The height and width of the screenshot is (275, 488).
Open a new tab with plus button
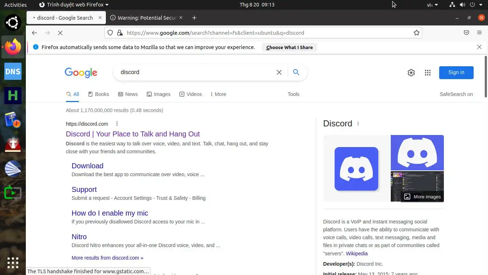click(x=194, y=18)
